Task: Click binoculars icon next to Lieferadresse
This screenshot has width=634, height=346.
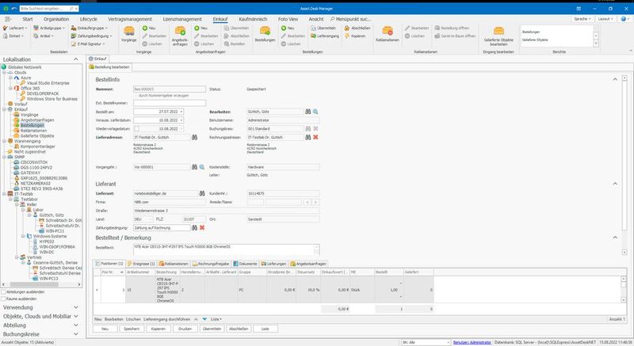Action: pos(193,137)
